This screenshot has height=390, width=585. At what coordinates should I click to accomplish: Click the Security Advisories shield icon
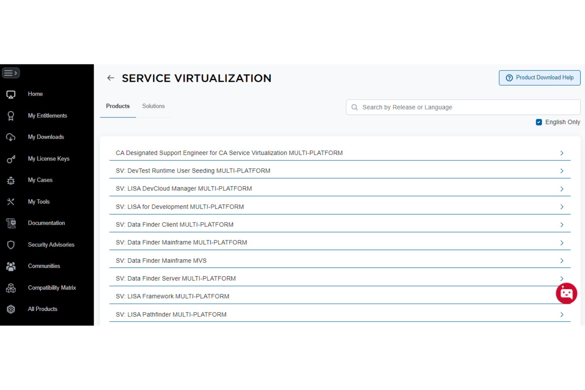click(11, 245)
